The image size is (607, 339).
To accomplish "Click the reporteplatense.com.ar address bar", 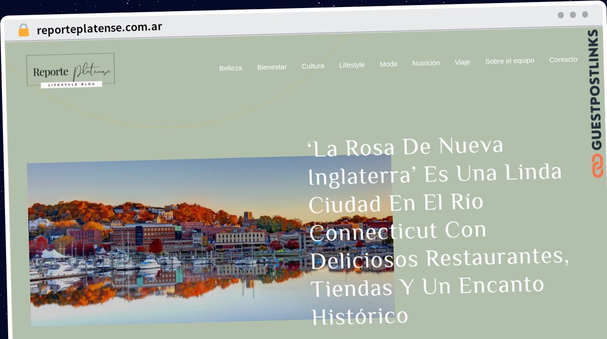I will (x=100, y=28).
